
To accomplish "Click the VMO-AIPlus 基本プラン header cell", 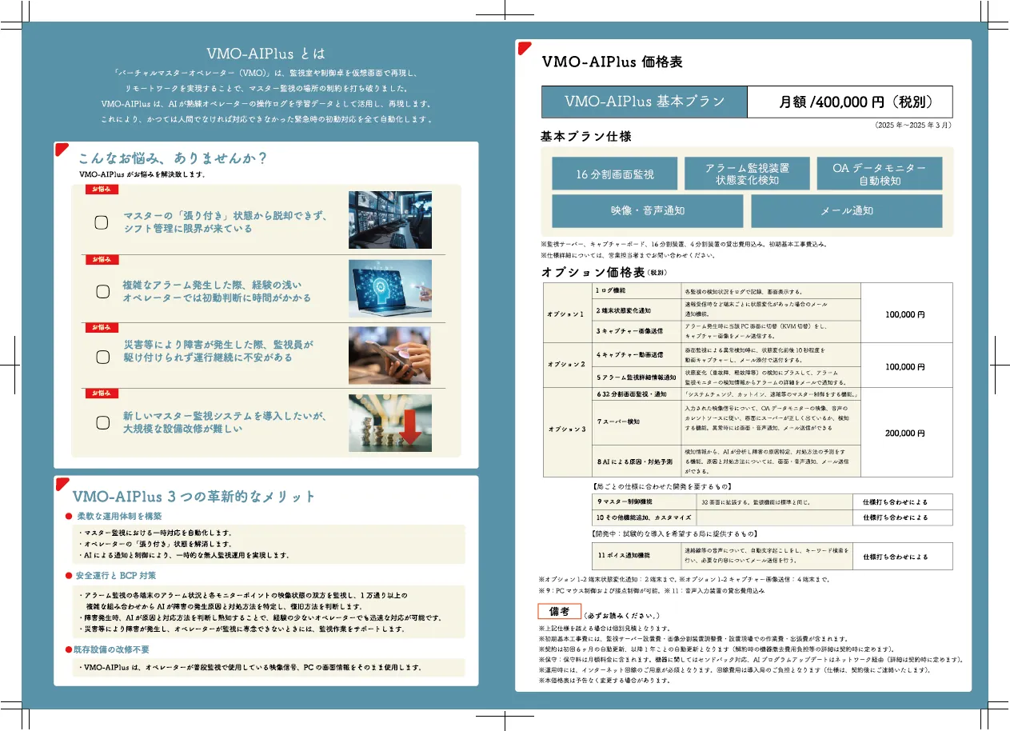I will [x=645, y=102].
